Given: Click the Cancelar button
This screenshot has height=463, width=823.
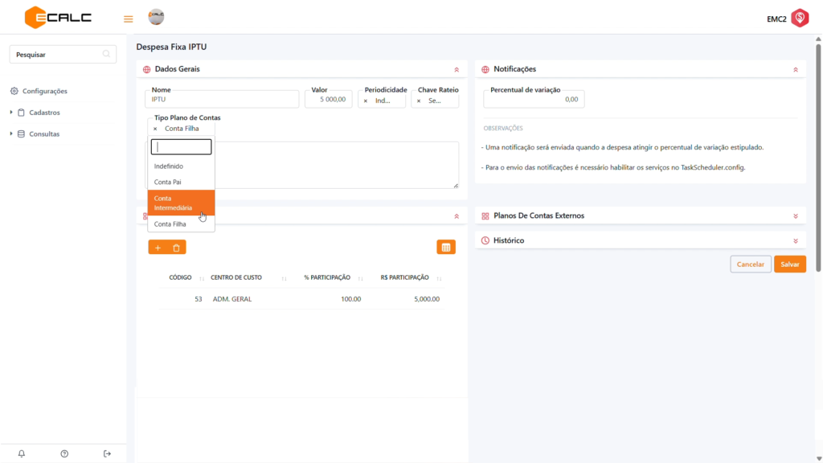Looking at the screenshot, I should [751, 264].
